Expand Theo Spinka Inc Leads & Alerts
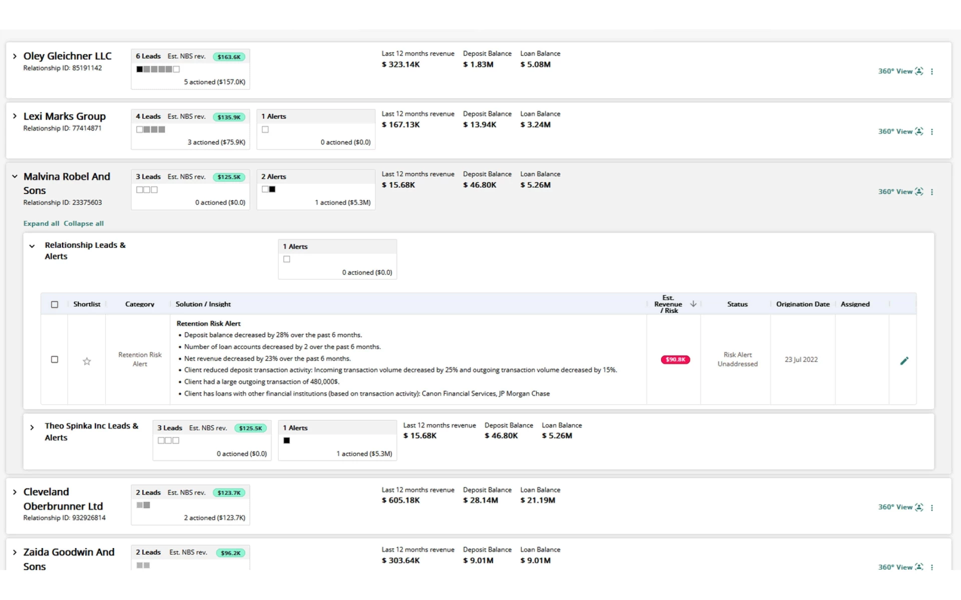The height and width of the screenshot is (600, 961). (32, 427)
